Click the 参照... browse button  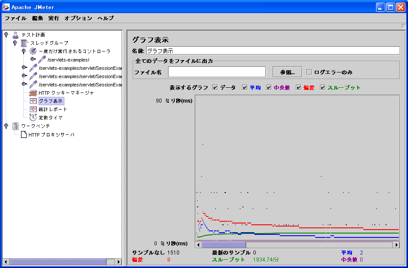tap(287, 72)
